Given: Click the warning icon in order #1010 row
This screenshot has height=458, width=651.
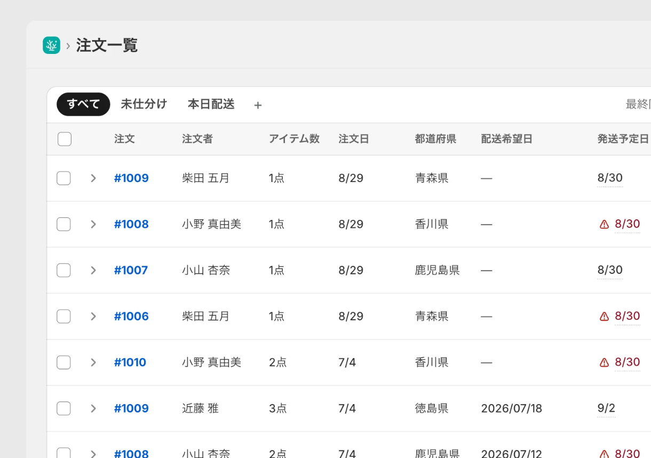Looking at the screenshot, I should pos(604,362).
